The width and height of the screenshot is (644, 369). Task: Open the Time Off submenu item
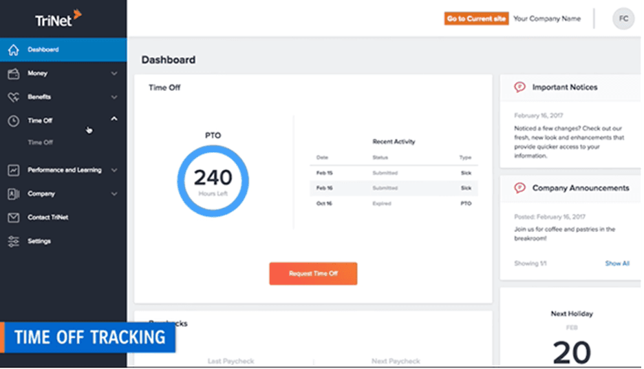point(40,143)
